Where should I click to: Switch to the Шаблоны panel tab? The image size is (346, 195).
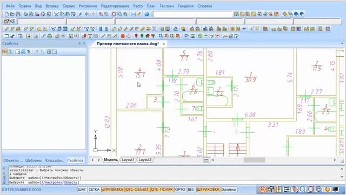(34, 160)
